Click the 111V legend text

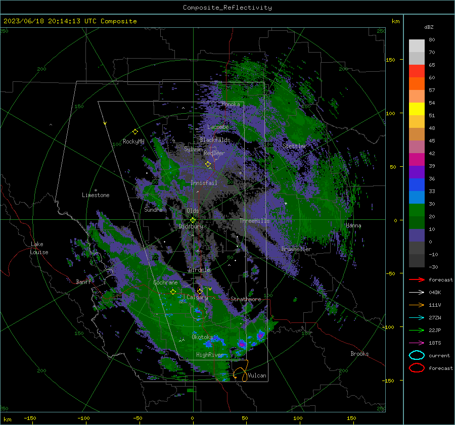coord(435,305)
